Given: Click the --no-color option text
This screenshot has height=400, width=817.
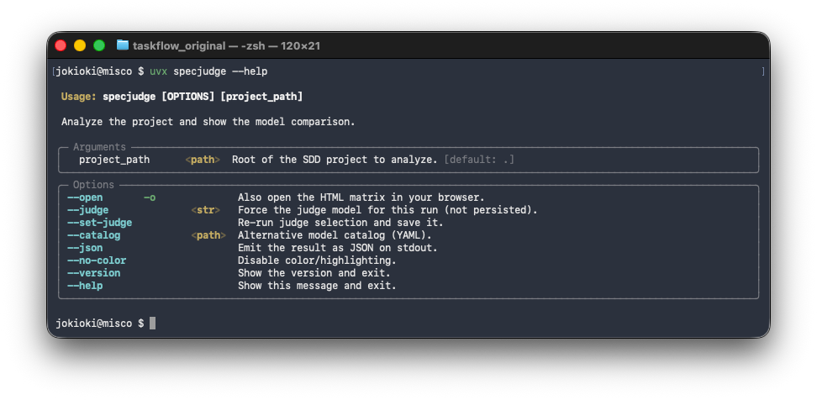Looking at the screenshot, I should pos(97,261).
